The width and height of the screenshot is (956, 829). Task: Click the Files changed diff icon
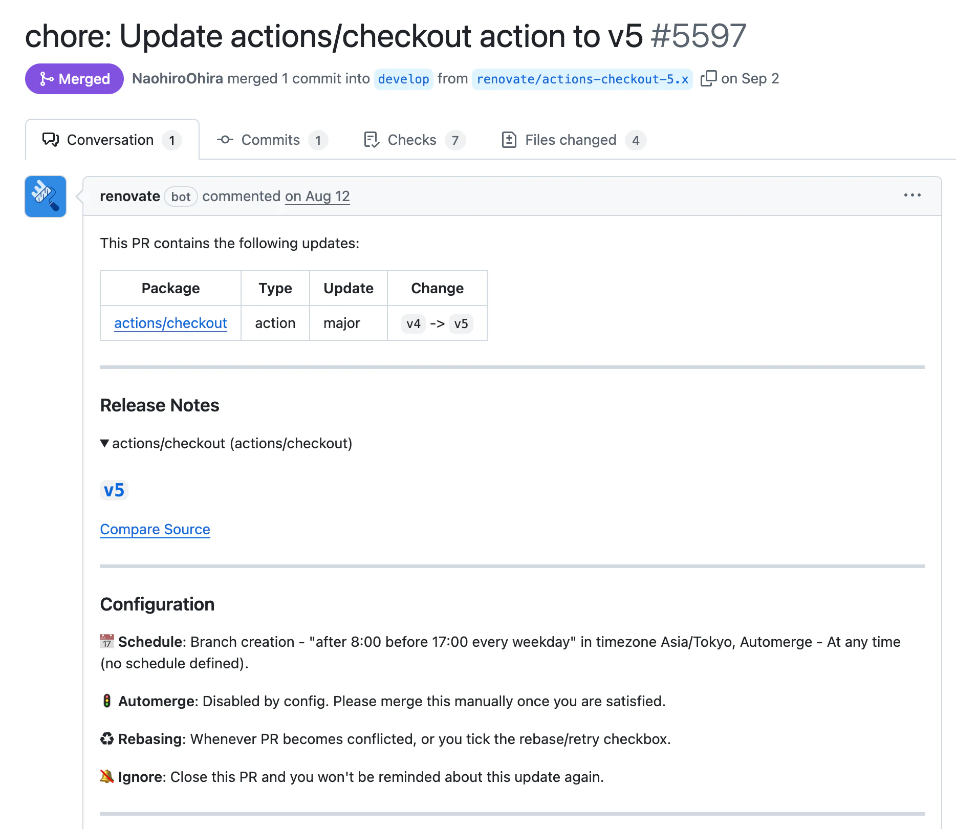(509, 140)
